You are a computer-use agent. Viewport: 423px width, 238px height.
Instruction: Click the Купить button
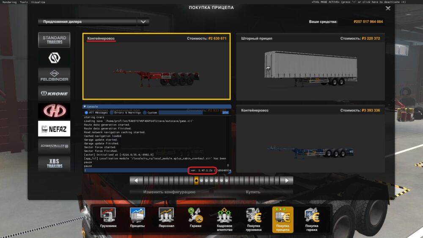[253, 192]
